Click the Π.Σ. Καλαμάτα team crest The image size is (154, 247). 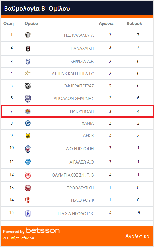[28, 35]
